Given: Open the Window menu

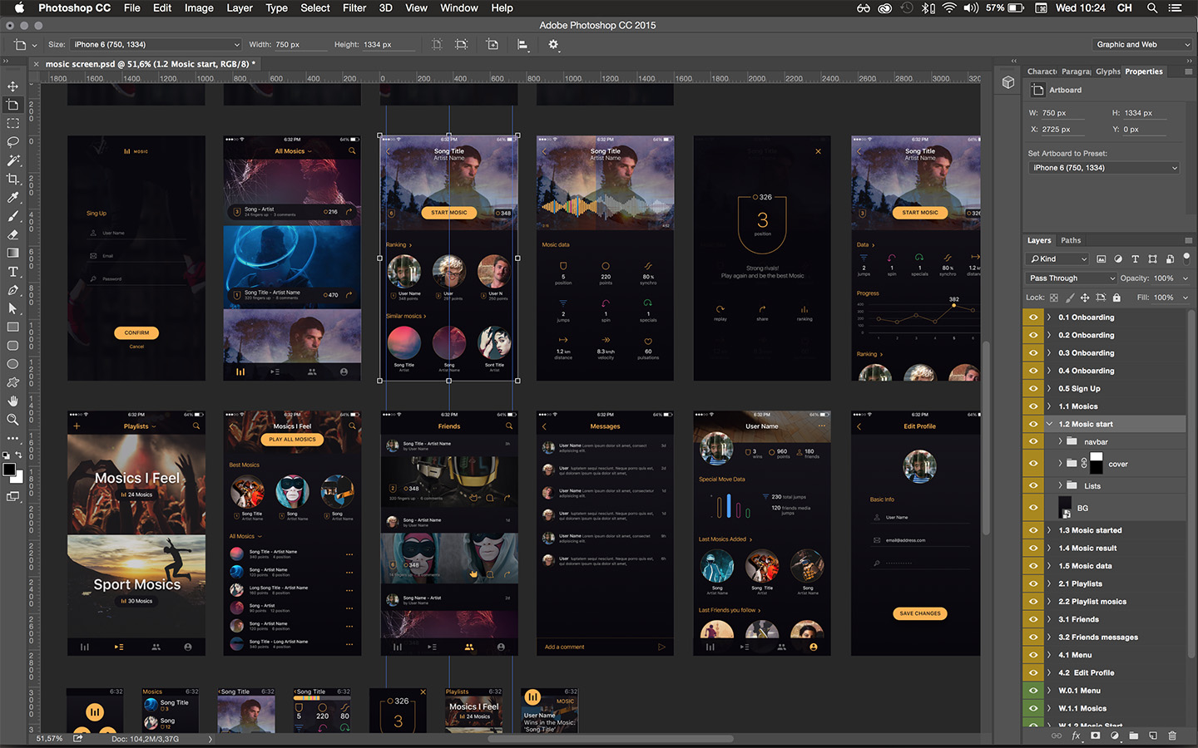Looking at the screenshot, I should tap(459, 7).
